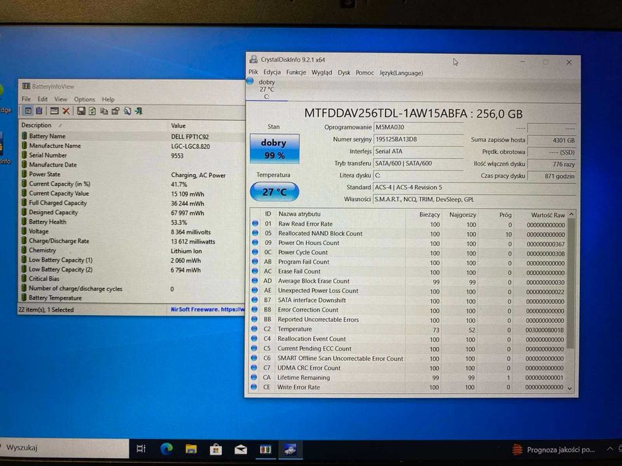The height and width of the screenshot is (466, 622).
Task: Open the Język(Language) menu
Action: 401,73
